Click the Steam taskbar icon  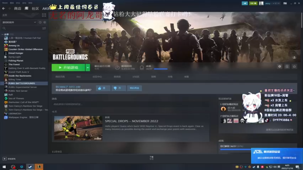(30, 167)
